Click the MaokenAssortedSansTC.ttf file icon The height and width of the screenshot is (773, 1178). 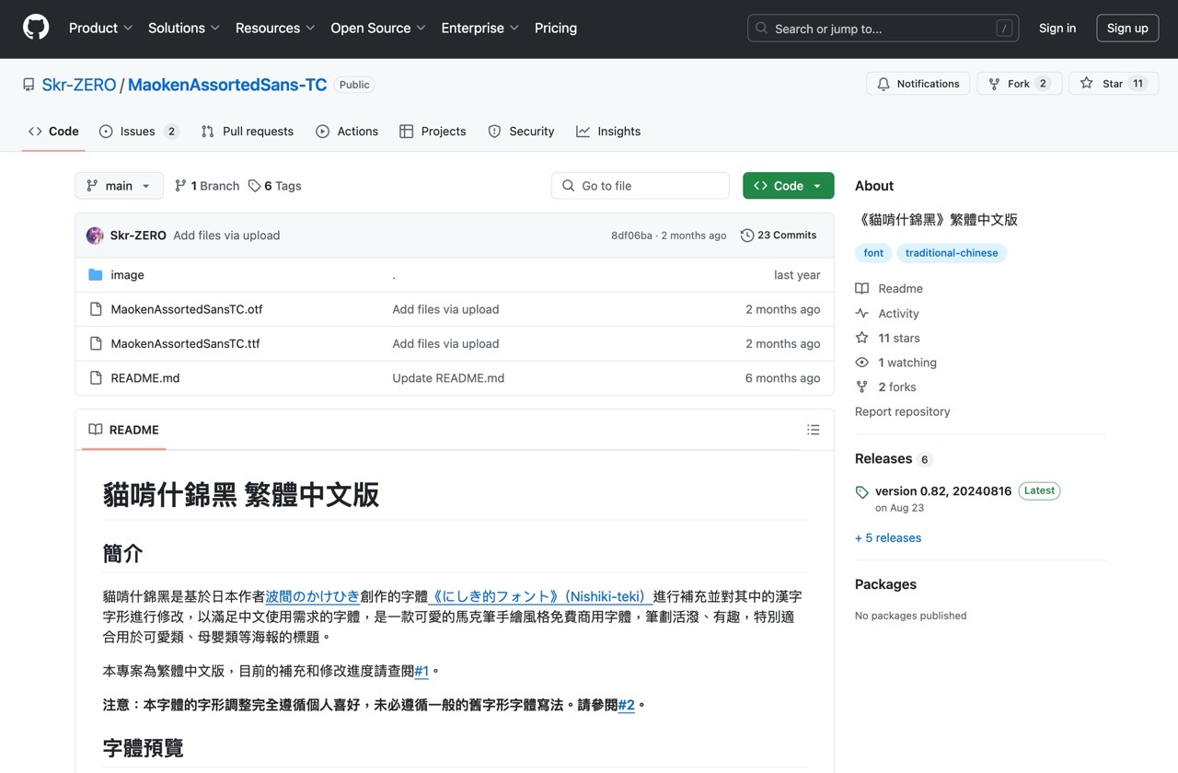[96, 343]
